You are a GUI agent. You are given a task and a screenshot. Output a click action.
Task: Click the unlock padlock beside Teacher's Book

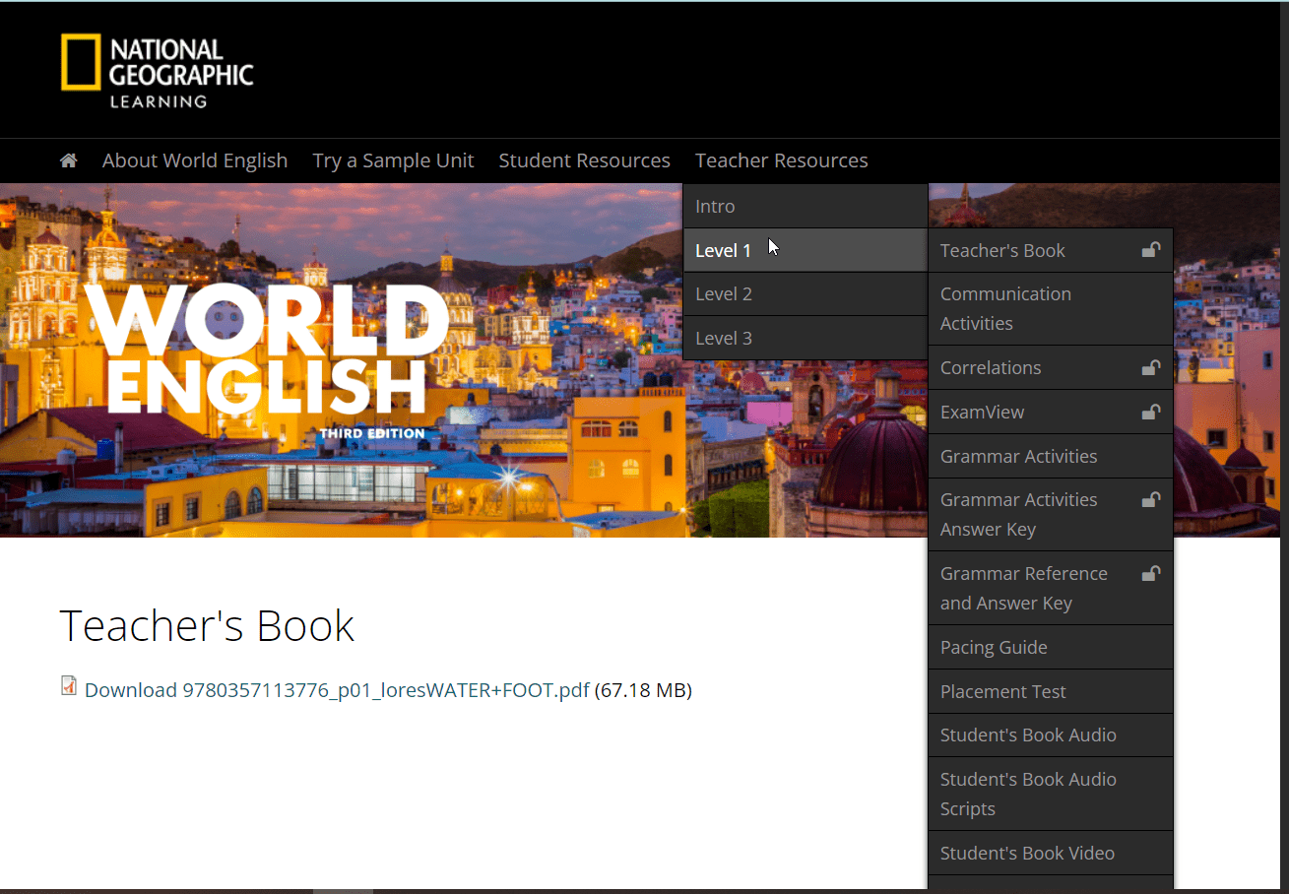[1150, 250]
